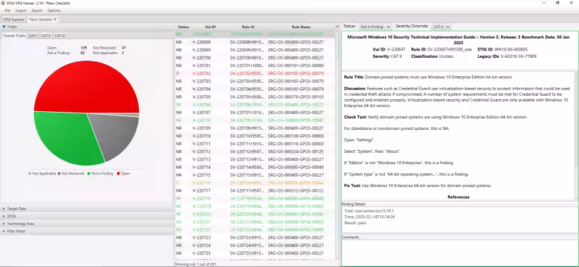Close the New Checklist tab
This screenshot has height=267, width=579.
point(55,19)
